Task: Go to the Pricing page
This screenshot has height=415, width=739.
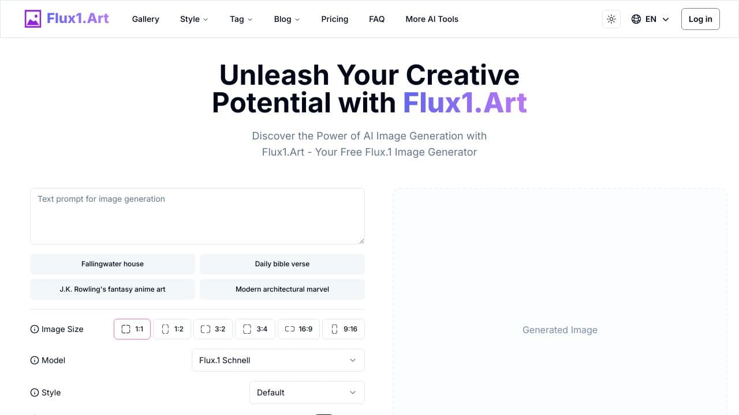Action: [335, 19]
